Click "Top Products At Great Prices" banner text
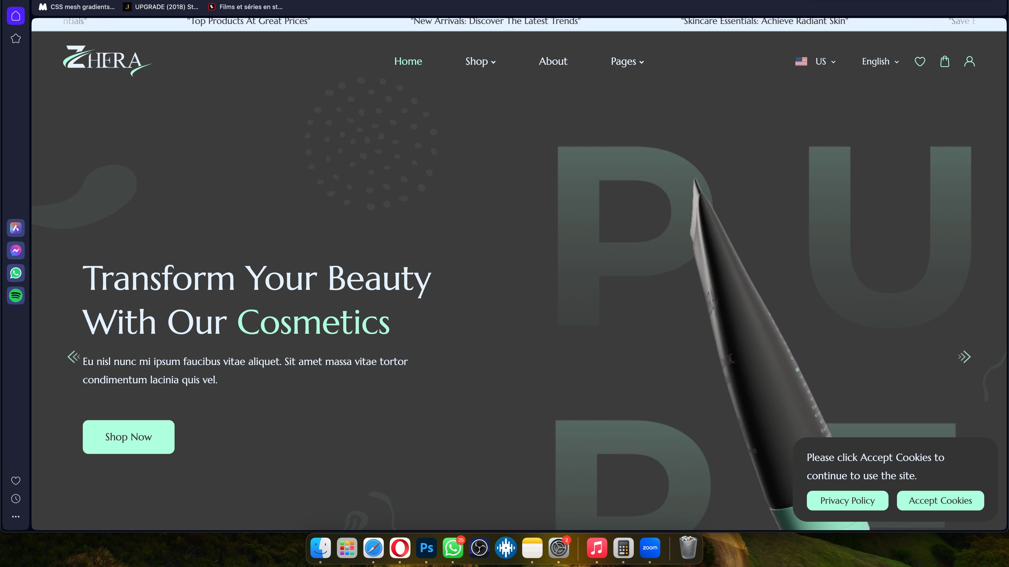Viewport: 1009px width, 567px height. click(248, 21)
